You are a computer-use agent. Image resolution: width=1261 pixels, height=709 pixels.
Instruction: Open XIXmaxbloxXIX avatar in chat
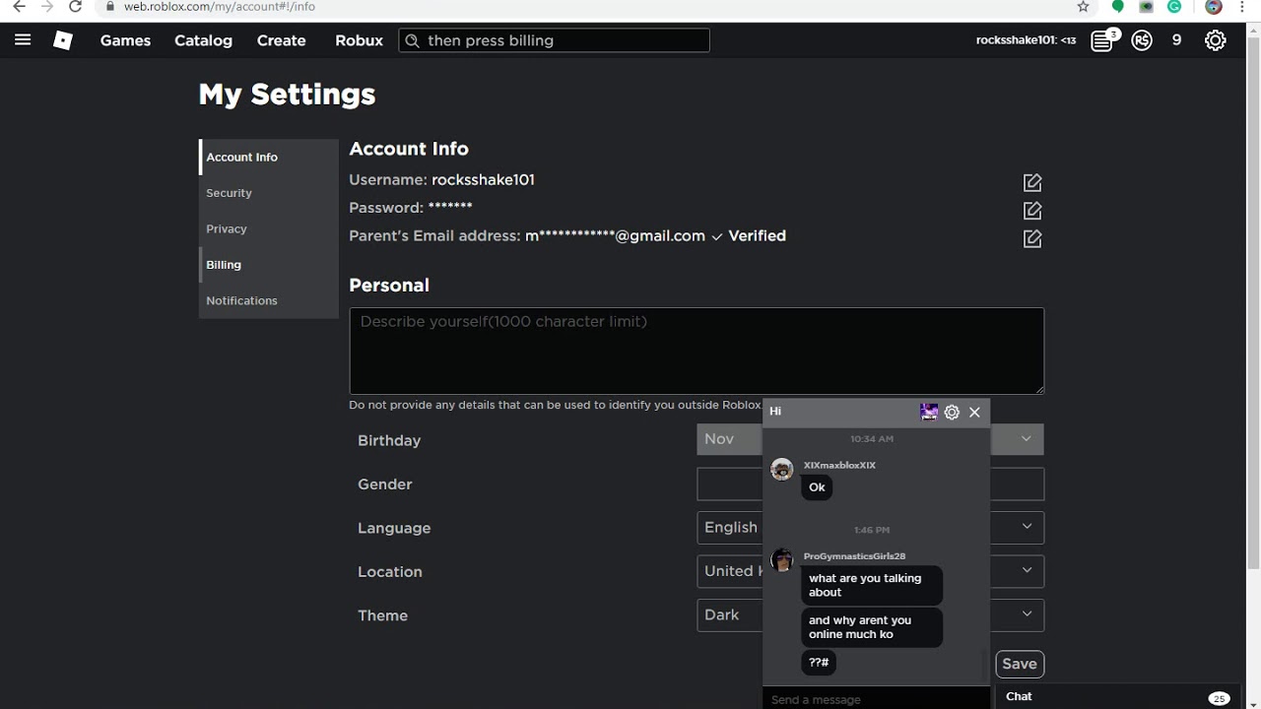point(782,469)
